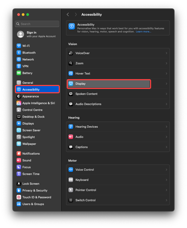Viewport: 187px width, 228px height.
Task: Click the large Accessibility header icon
Action: (72, 26)
